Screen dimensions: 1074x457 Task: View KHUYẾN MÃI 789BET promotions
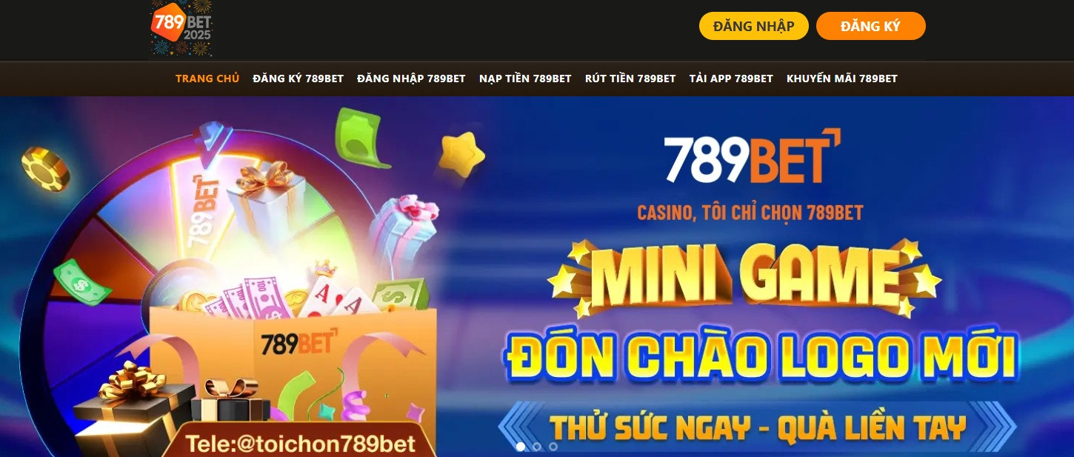pyautogui.click(x=842, y=79)
